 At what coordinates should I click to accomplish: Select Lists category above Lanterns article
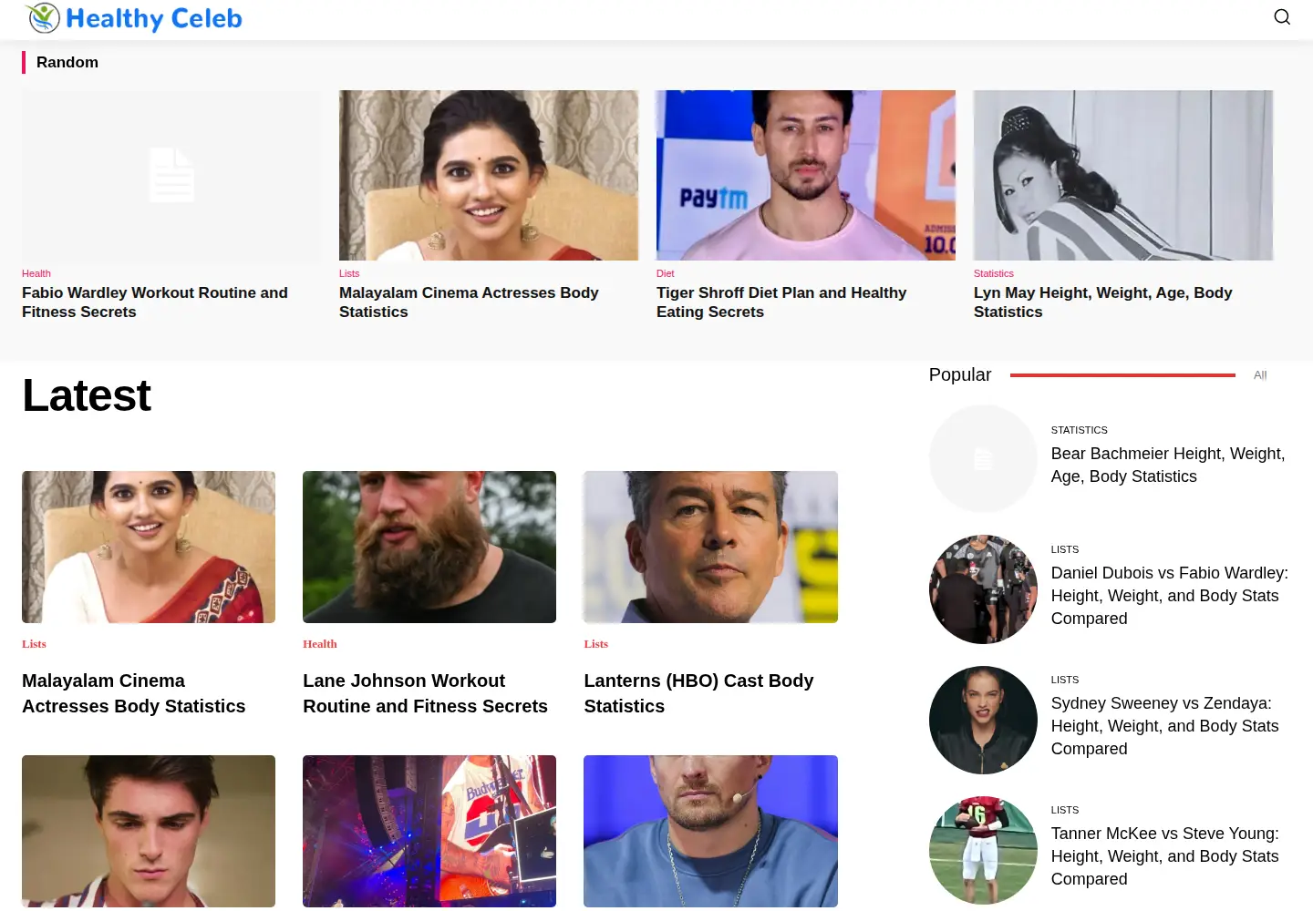(595, 644)
